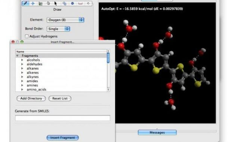Click the Insert Fragment button
The width and height of the screenshot is (228, 142).
pyautogui.click(x=63, y=138)
